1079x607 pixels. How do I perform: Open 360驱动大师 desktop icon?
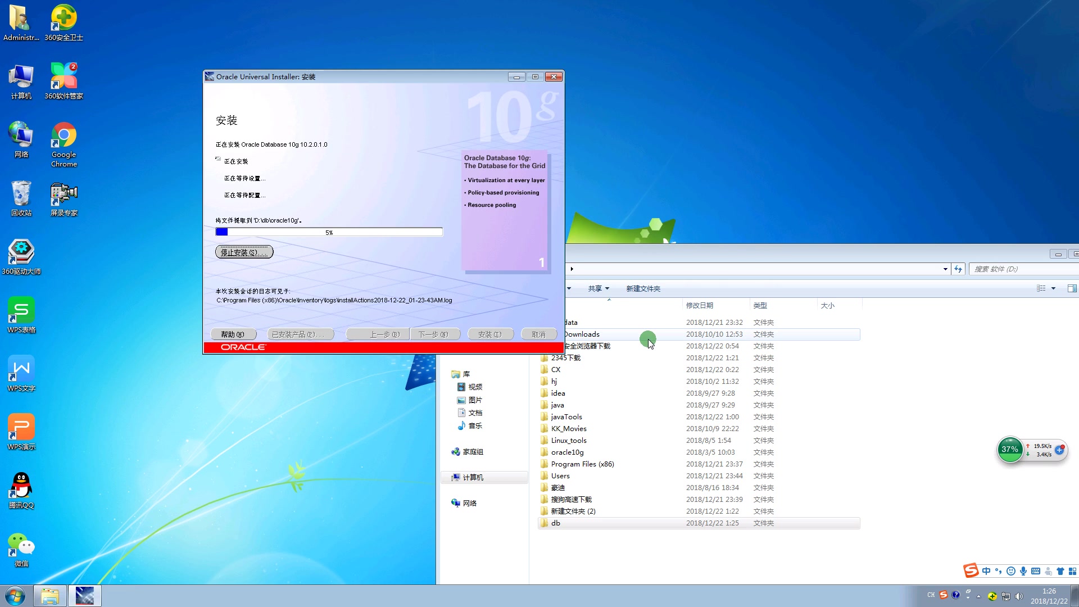(x=21, y=257)
